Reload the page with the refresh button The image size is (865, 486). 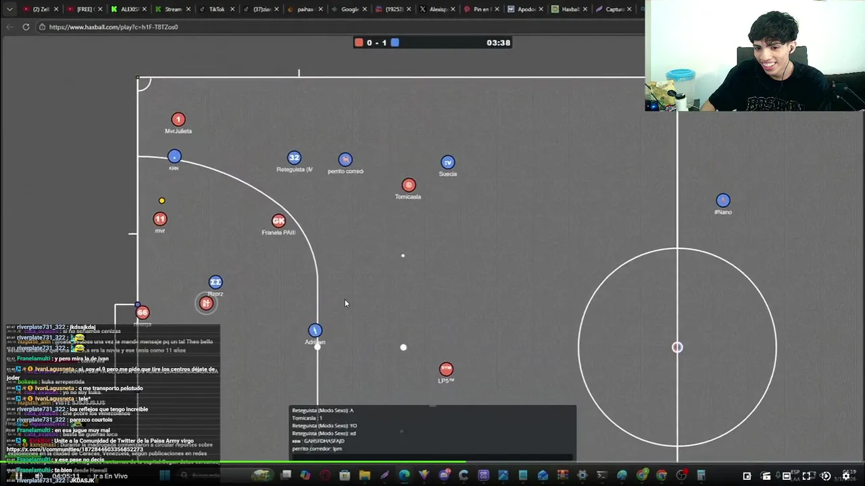[x=26, y=27]
